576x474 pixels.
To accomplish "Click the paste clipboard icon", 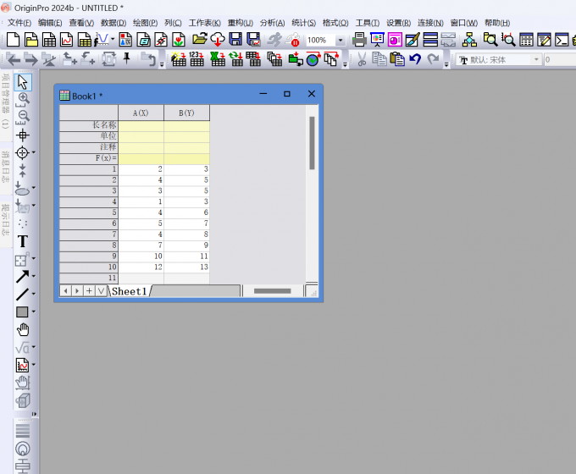I will [397, 59].
